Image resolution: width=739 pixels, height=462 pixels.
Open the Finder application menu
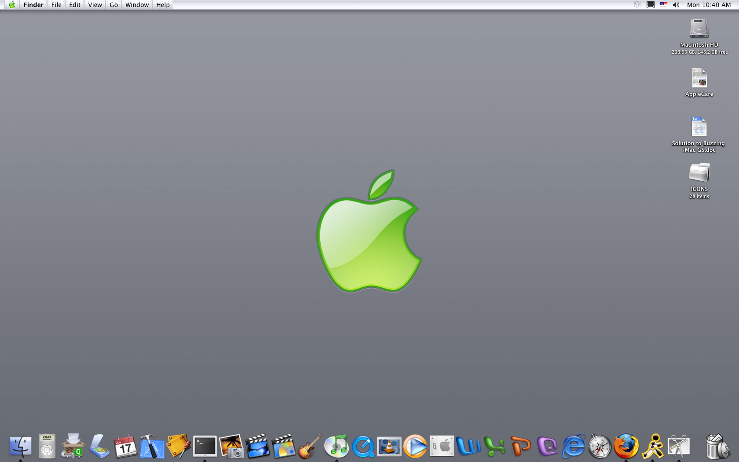pyautogui.click(x=33, y=5)
